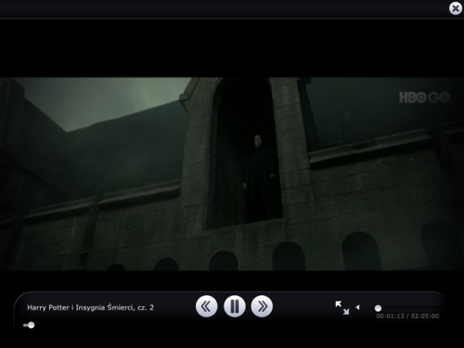464x348 pixels.
Task: Click the 00:01:13 / 02:05:00 timecode
Action: pyautogui.click(x=407, y=316)
